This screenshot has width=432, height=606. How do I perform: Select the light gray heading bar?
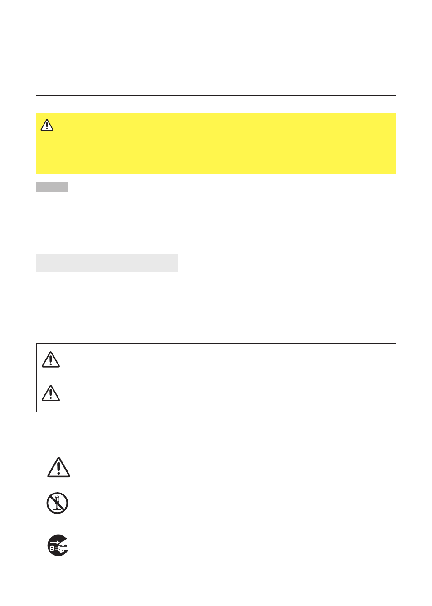[x=107, y=263]
